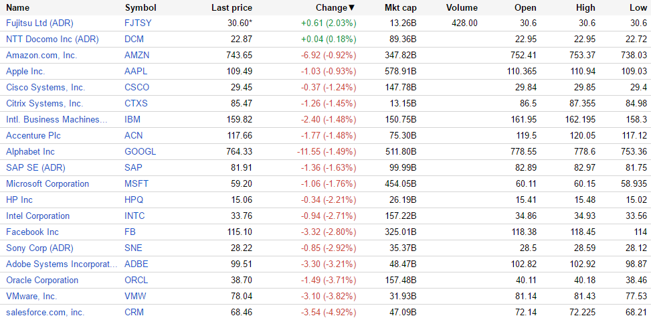Select the Microsoft Corporation link
651x320 pixels.
pos(48,183)
